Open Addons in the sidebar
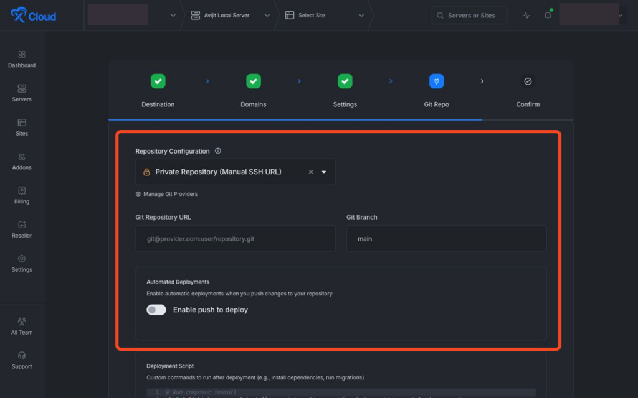 [22, 162]
